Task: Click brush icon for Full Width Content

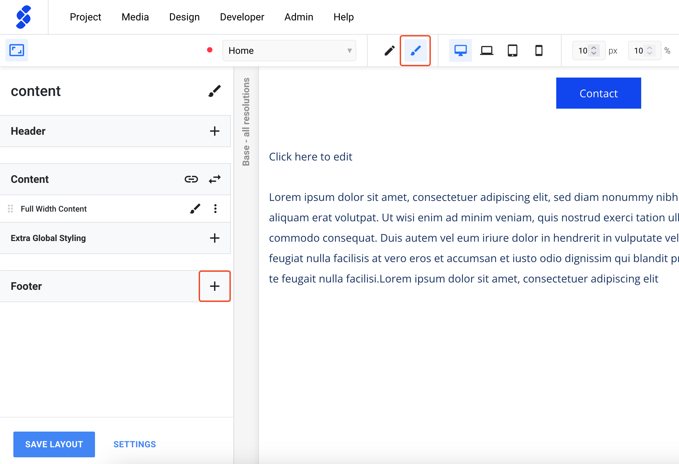Action: tap(195, 209)
